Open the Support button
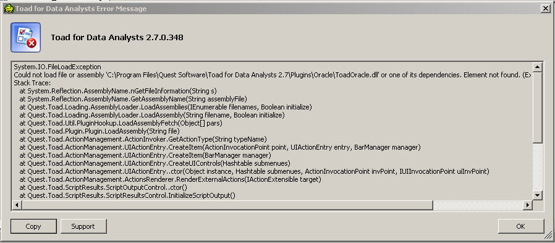555x243 pixels. pyautogui.click(x=83, y=226)
